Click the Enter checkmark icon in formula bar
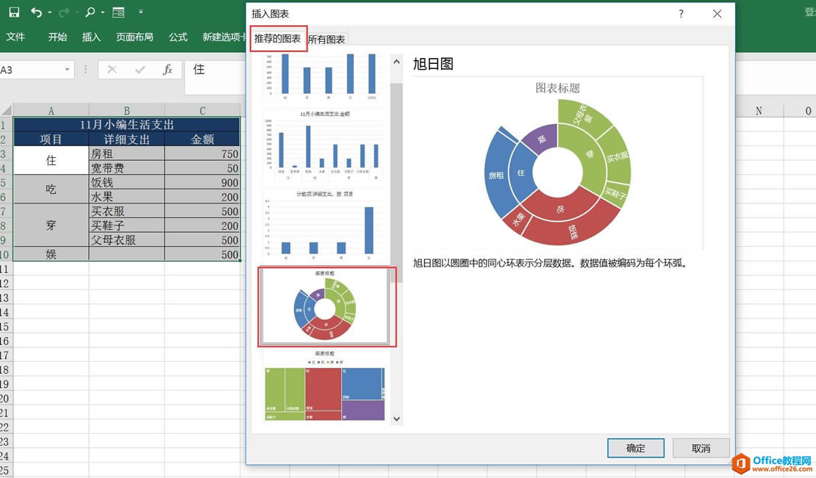This screenshot has height=478, width=816. pyautogui.click(x=140, y=69)
